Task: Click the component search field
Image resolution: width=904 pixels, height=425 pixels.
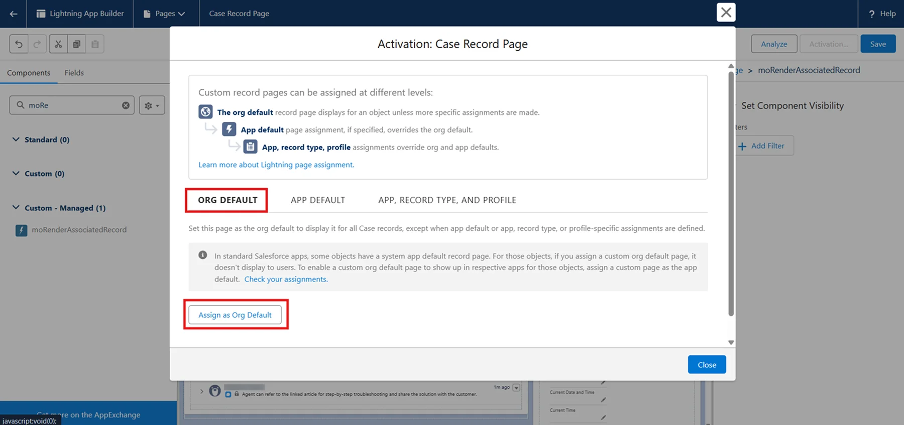Action: click(x=72, y=105)
